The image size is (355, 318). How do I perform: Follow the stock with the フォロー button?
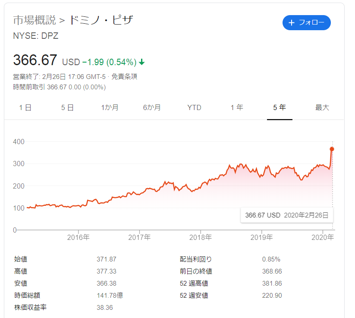point(307,22)
